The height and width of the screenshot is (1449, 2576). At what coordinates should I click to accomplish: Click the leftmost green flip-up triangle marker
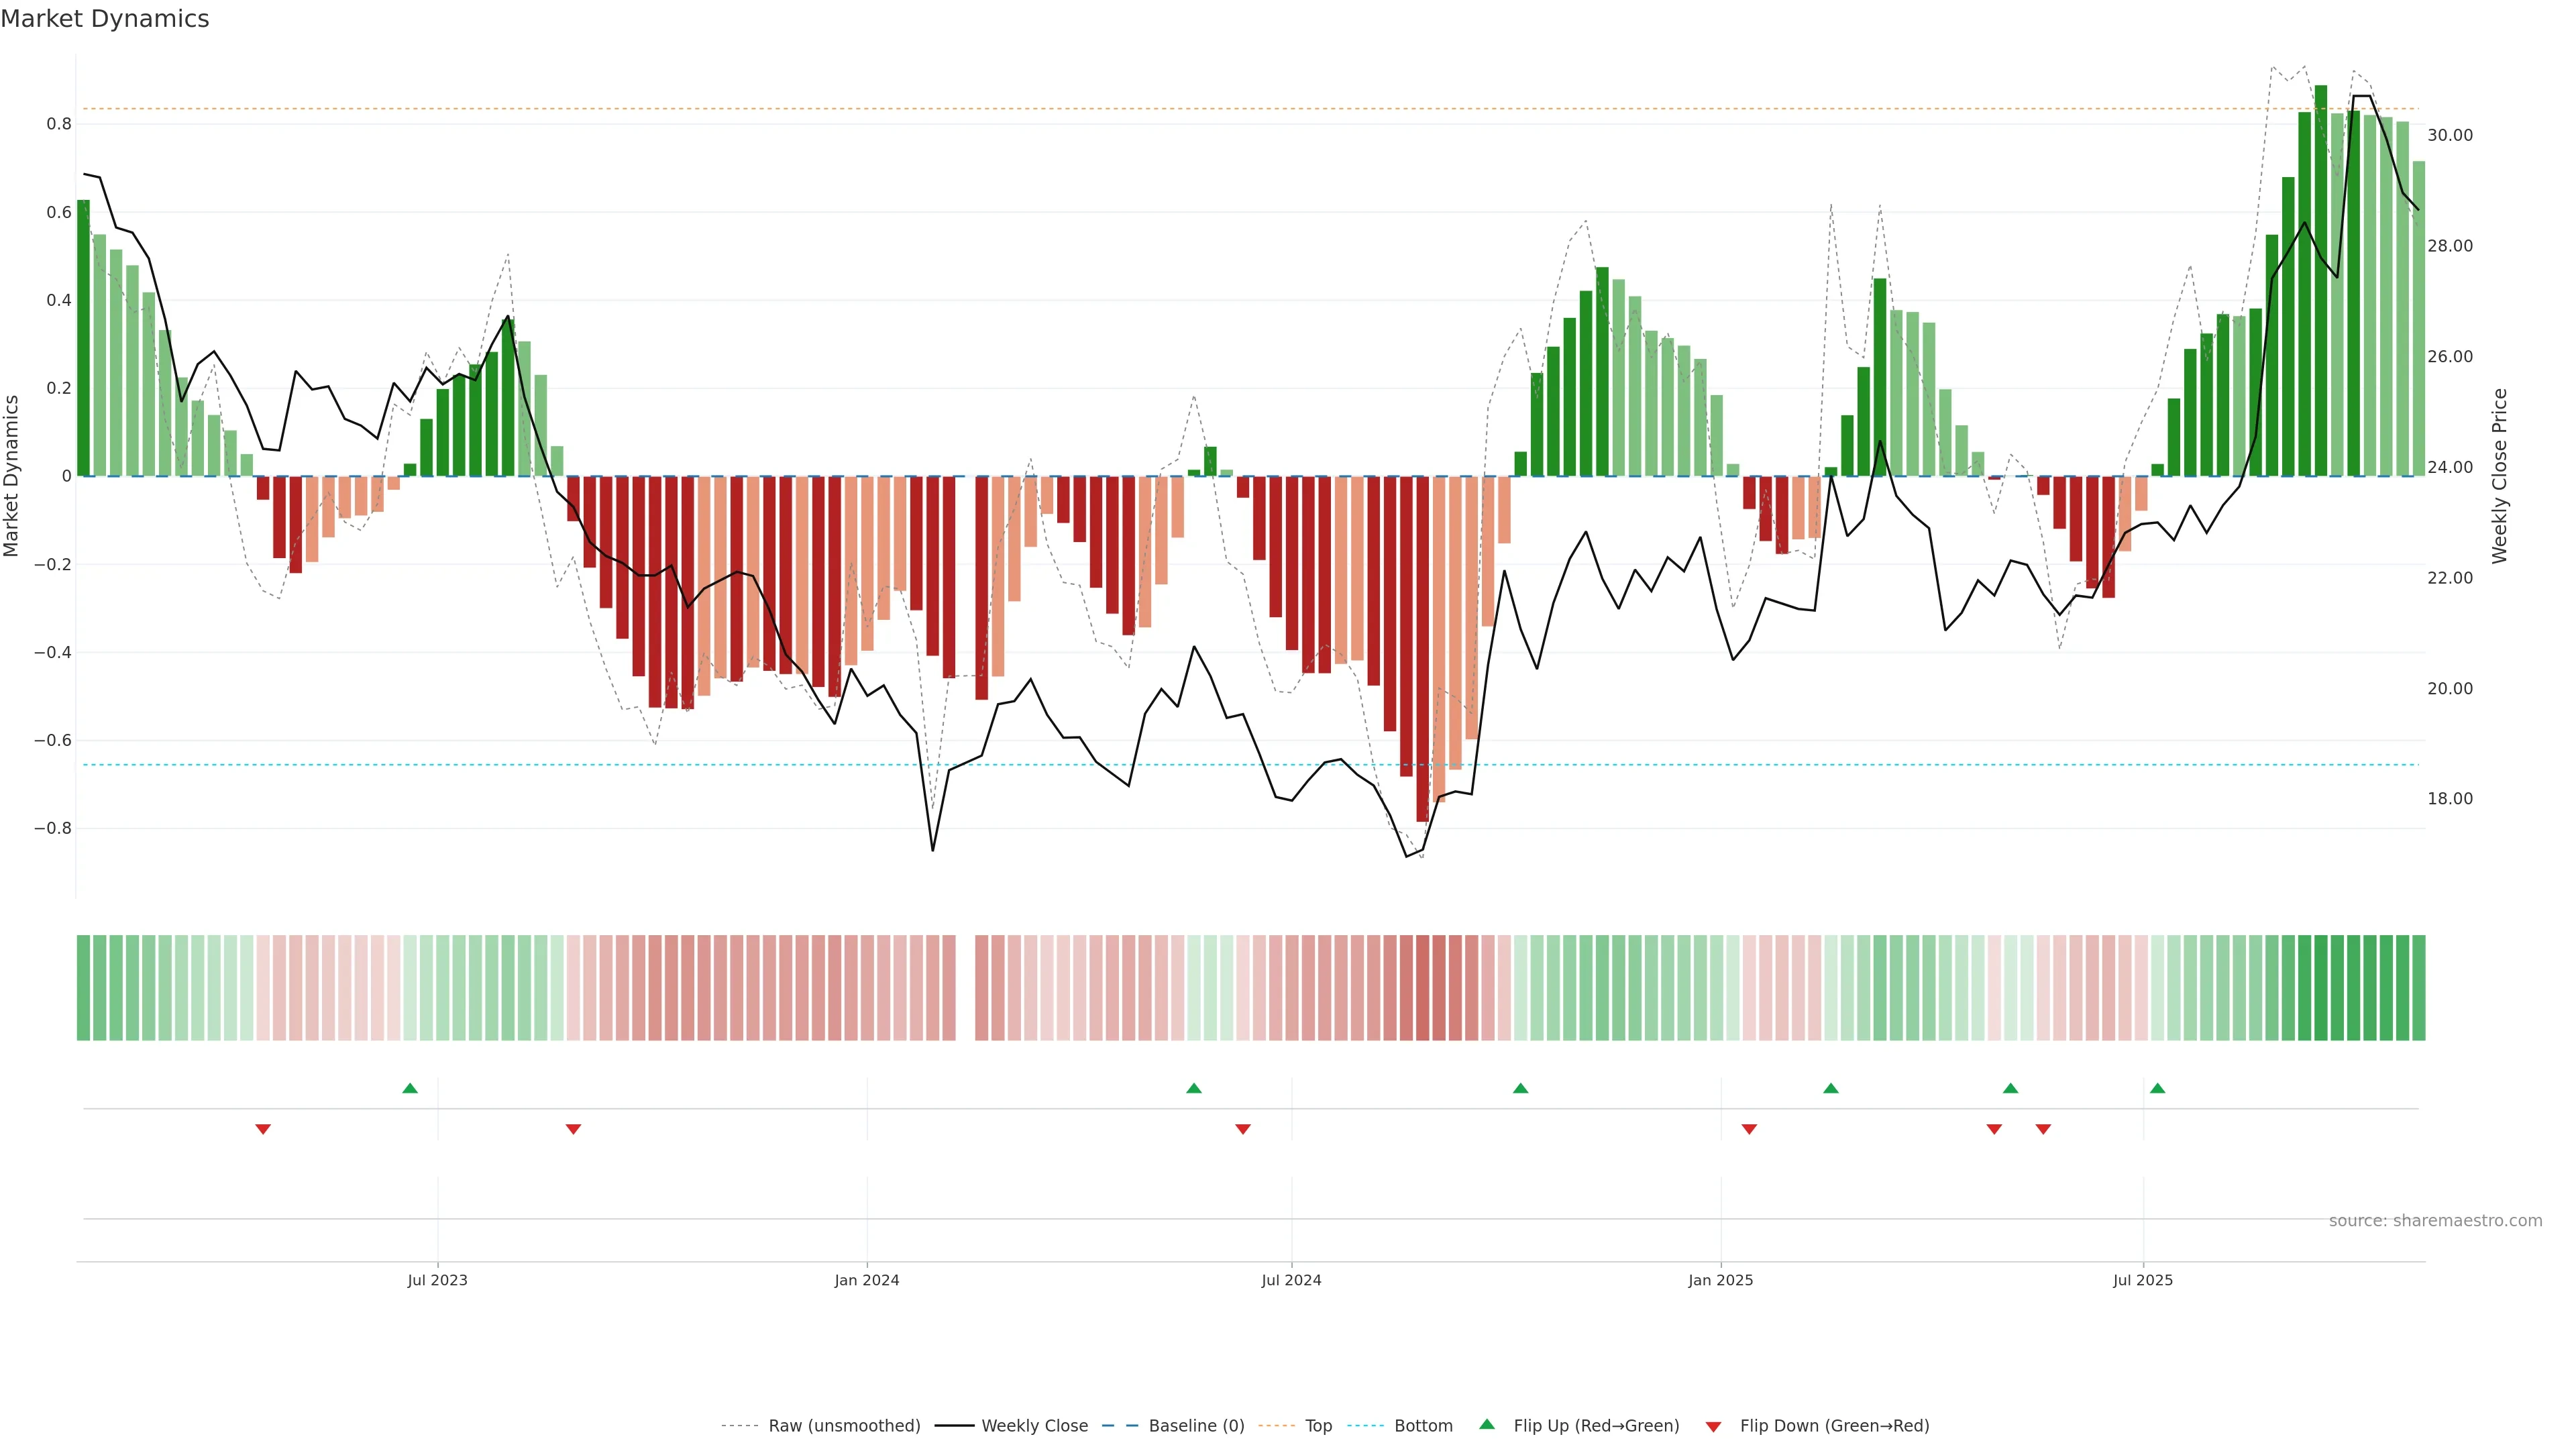410,1088
